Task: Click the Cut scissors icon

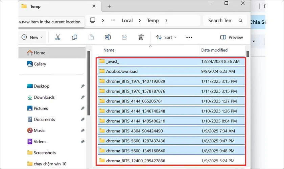Action: [x=58, y=37]
